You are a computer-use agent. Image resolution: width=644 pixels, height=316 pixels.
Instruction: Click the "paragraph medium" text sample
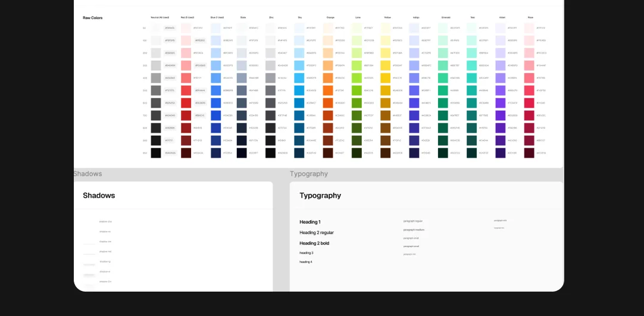click(x=414, y=230)
